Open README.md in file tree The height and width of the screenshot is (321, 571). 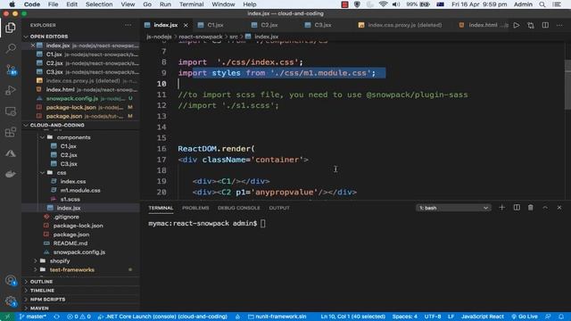(x=70, y=243)
